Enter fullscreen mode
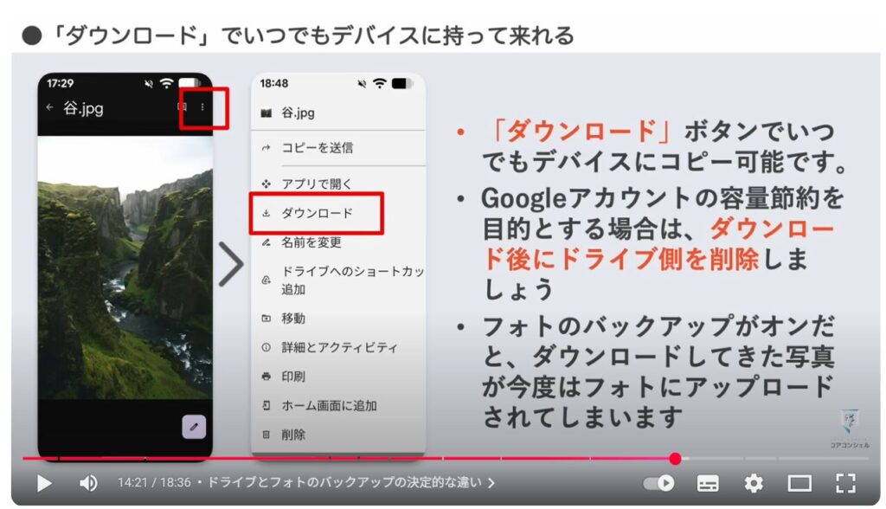886x509 pixels. click(x=845, y=483)
